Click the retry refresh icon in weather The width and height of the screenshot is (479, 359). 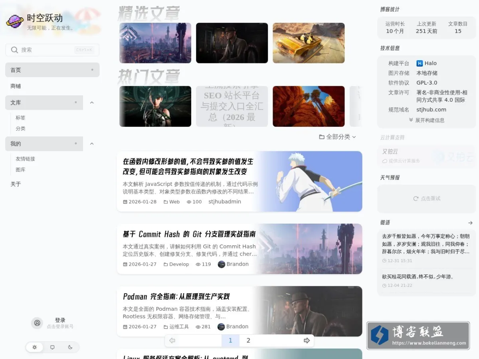[x=416, y=198]
